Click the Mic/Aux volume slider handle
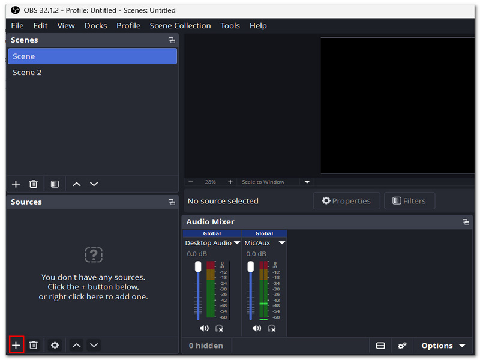 (251, 266)
